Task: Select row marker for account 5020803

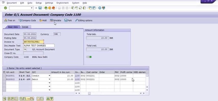Action: [x=4, y=79]
